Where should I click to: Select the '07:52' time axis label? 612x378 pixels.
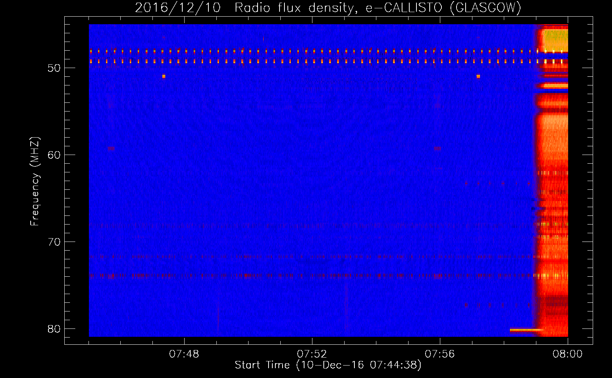[x=312, y=354]
